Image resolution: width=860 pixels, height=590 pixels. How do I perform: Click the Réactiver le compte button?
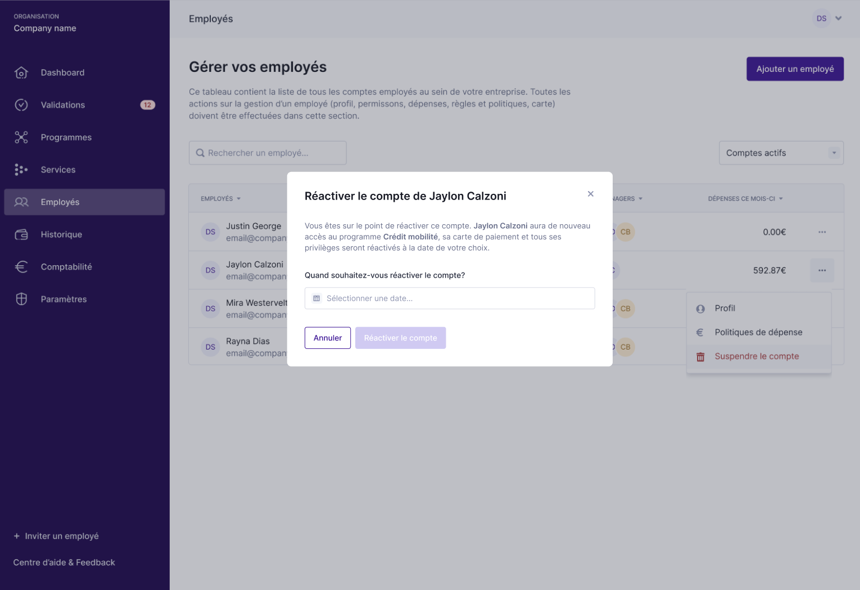400,338
